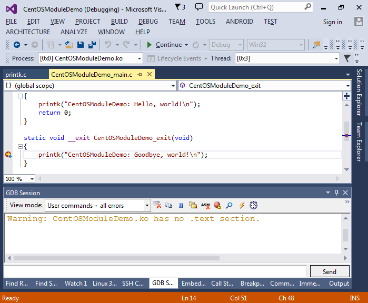Click the Save All multi-disk icon
The height and width of the screenshot is (303, 368).
pos(92,45)
